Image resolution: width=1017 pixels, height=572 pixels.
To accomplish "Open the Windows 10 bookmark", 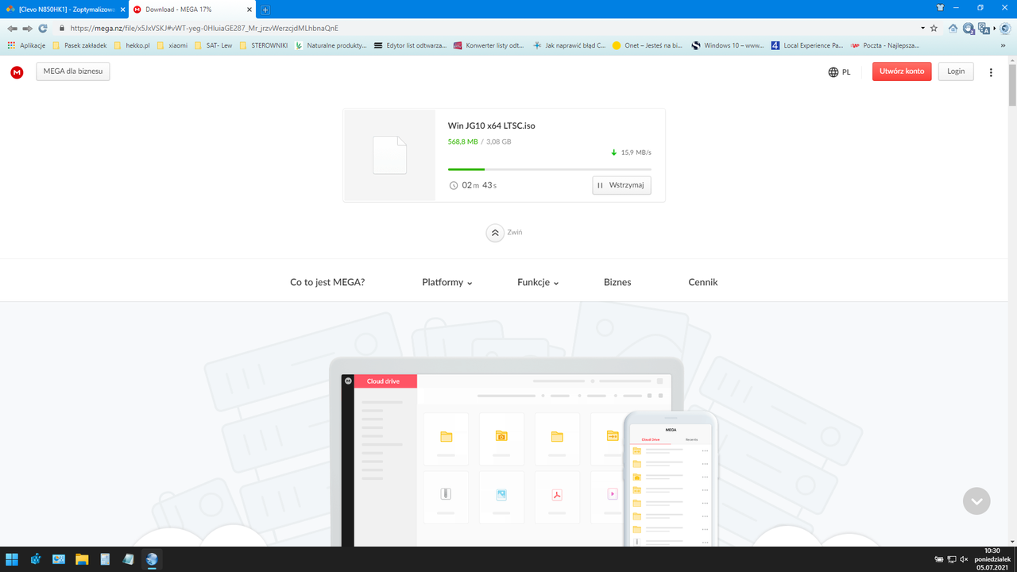I will coord(728,45).
